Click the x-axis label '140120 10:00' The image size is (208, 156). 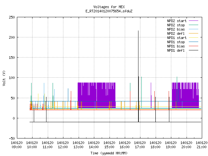click(x=32, y=145)
